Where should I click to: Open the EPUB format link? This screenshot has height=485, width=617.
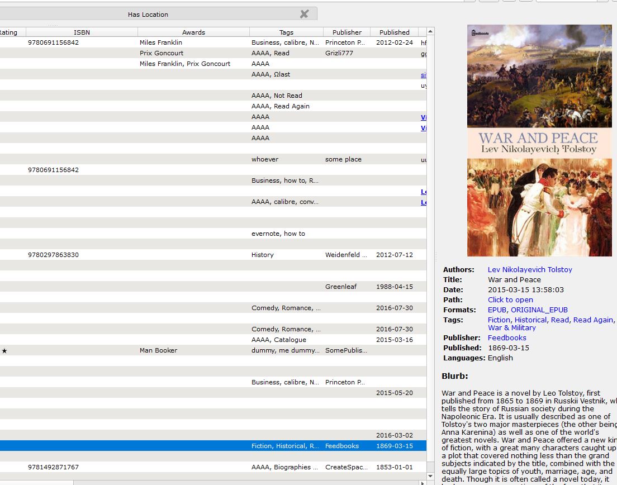(497, 310)
